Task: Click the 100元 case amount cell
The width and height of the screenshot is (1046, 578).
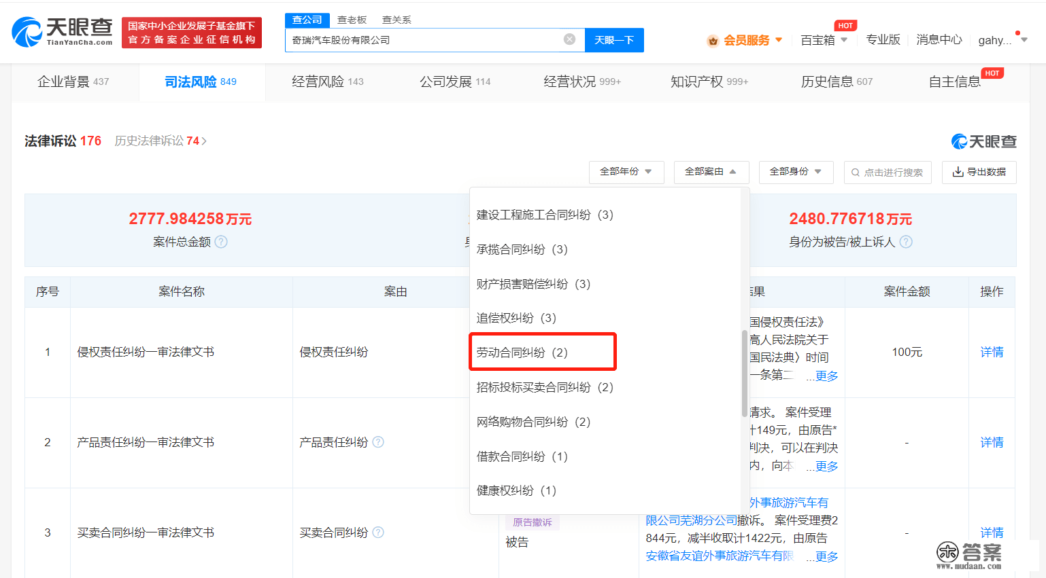Action: click(907, 352)
